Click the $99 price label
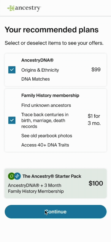This screenshot has width=111, height=242. 96,70
